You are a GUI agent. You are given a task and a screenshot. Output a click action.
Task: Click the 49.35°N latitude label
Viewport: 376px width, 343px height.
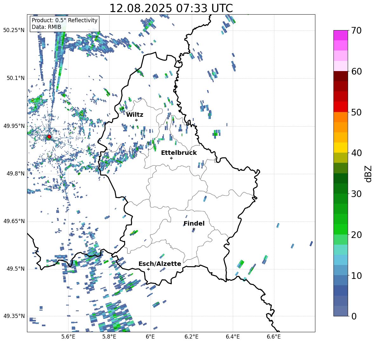[14, 316]
